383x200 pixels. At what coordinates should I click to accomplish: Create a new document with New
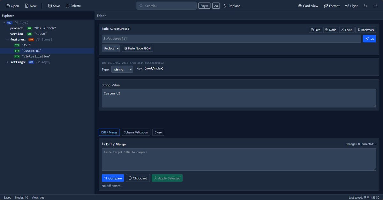[31, 6]
